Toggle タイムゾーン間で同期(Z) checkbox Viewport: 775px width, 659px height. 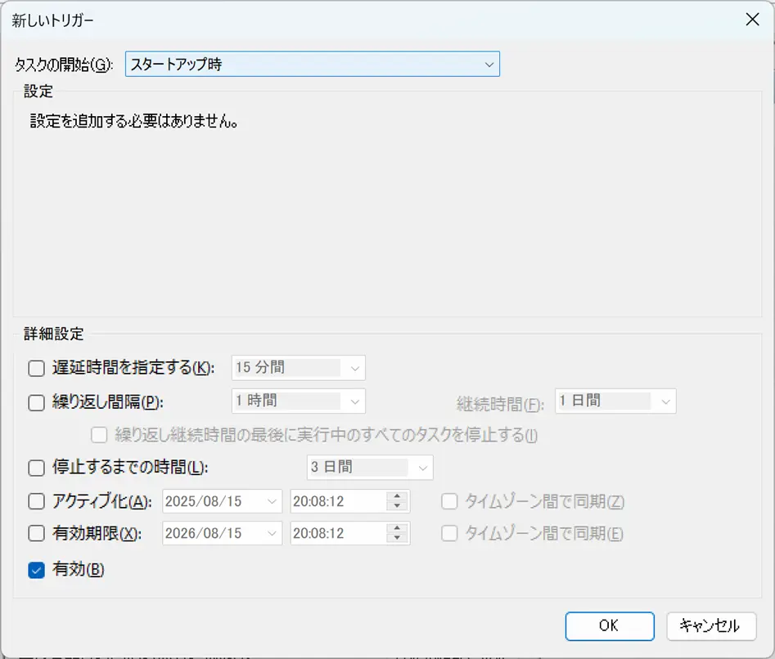point(449,501)
